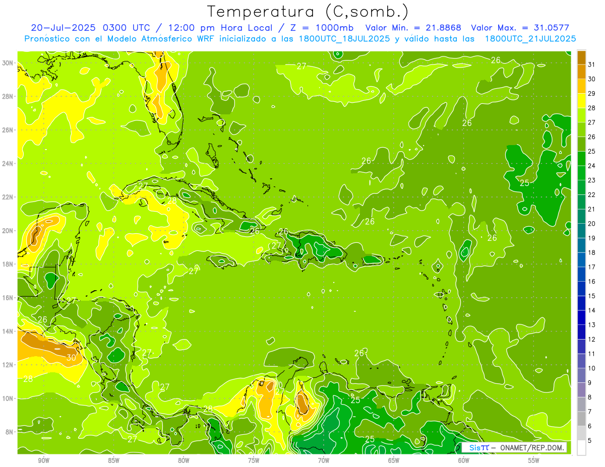
Task: Click the 12N latitude label
Action: pyautogui.click(x=8, y=365)
